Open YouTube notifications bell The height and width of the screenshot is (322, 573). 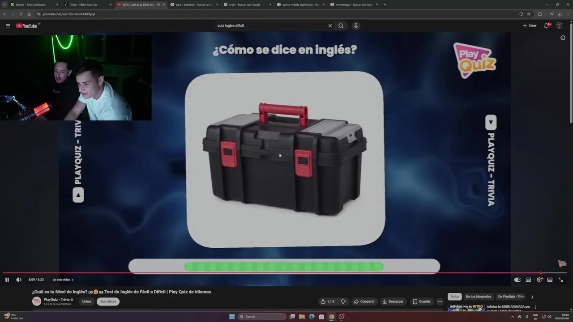pyautogui.click(x=546, y=25)
